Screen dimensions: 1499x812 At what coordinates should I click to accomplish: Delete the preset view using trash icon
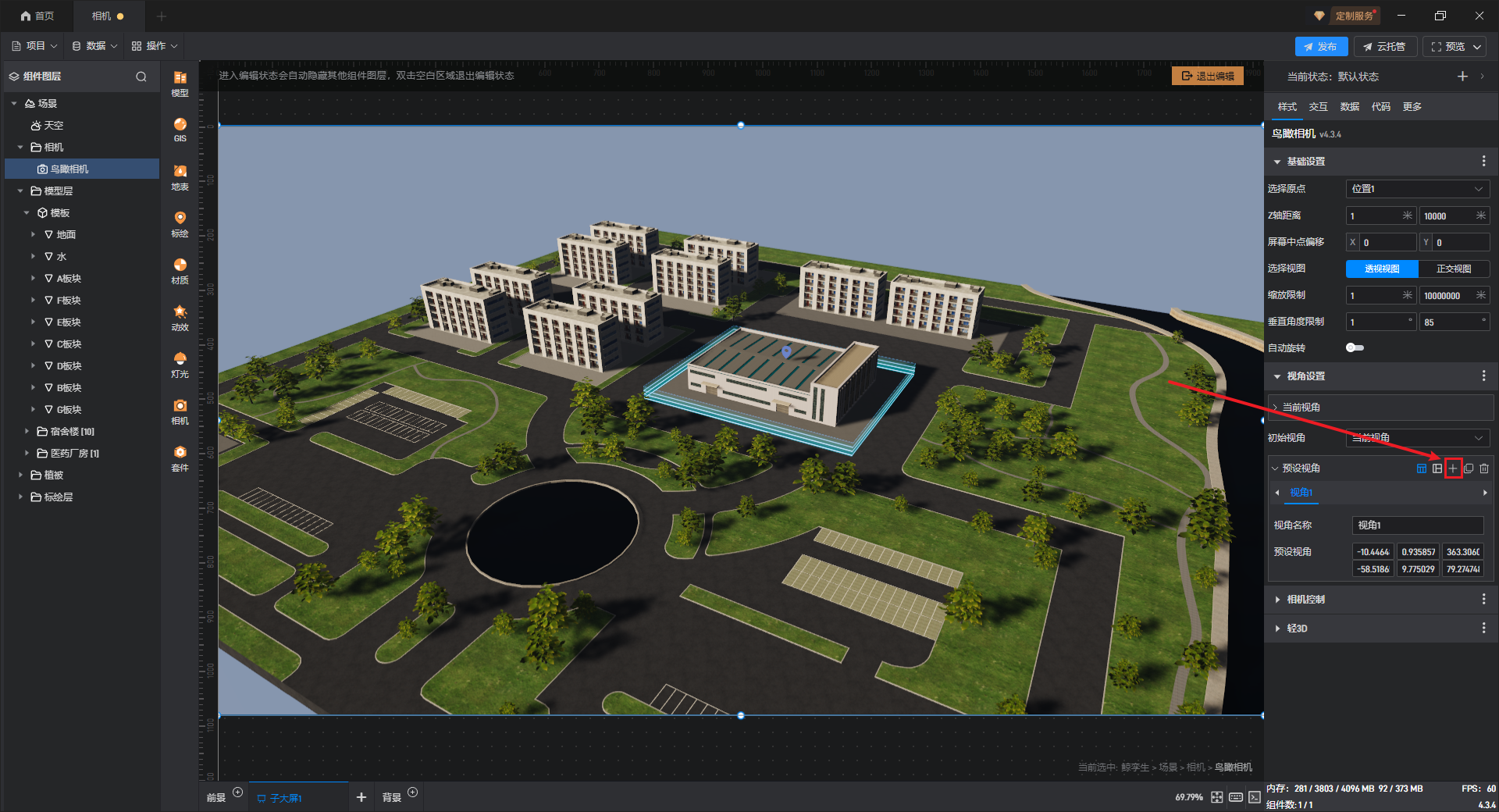(x=1484, y=468)
